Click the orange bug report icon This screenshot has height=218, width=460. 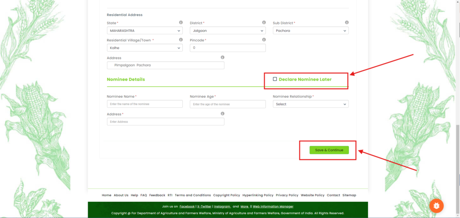436,205
